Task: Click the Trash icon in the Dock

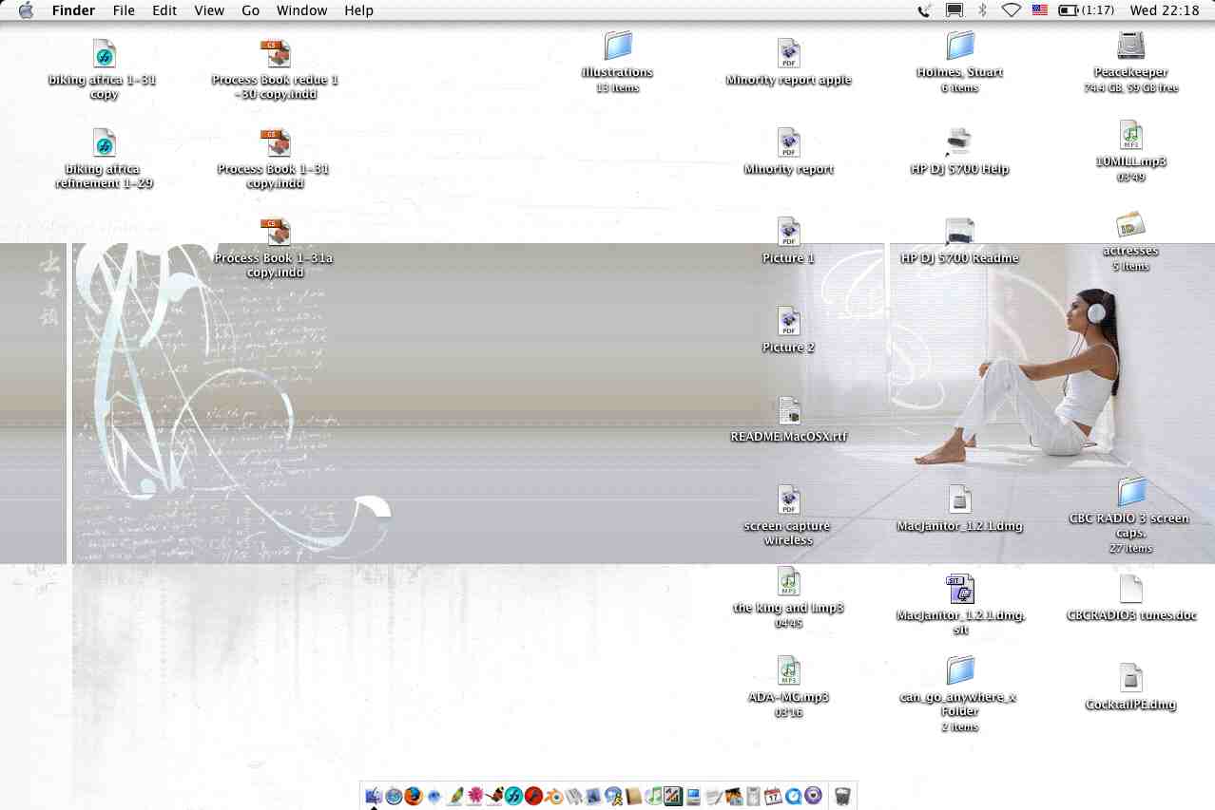Action: pos(842,796)
